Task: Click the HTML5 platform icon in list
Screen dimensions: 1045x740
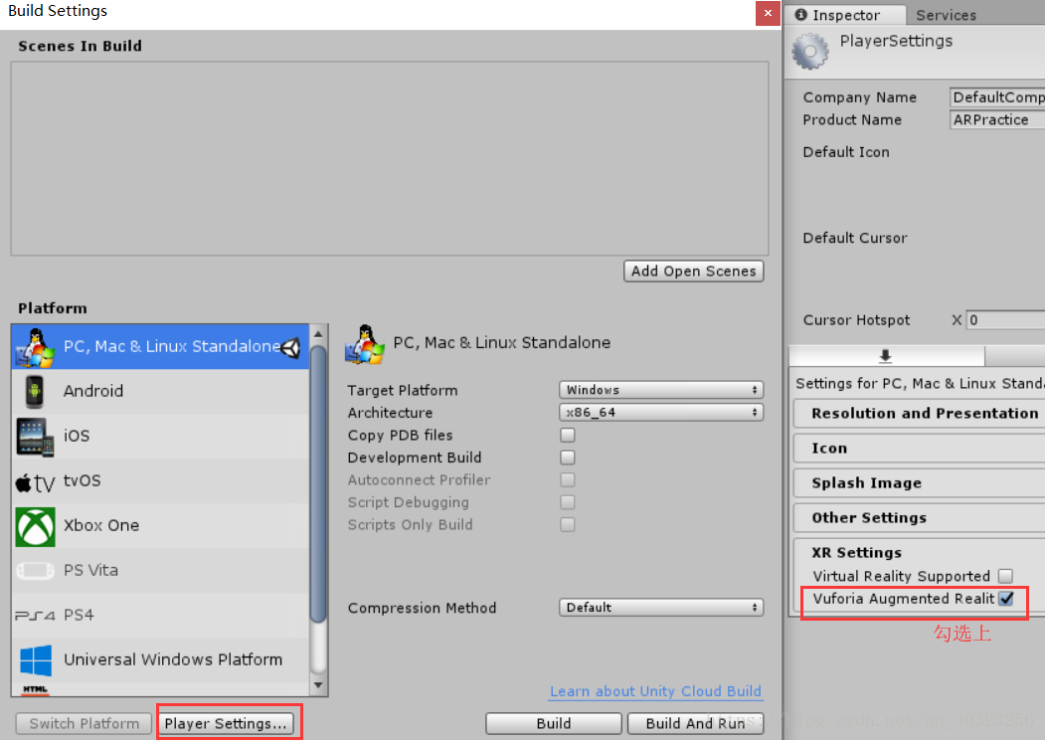Action: tap(36, 690)
